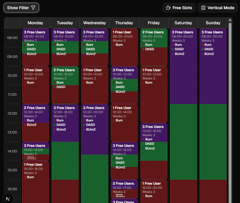Click the vertical scrollbar track
This screenshot has height=203, width=240.
[230, 113]
